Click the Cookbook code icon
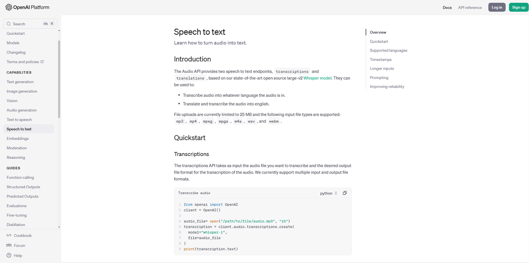Screen dimensions: 529x263 click(x=9, y=235)
